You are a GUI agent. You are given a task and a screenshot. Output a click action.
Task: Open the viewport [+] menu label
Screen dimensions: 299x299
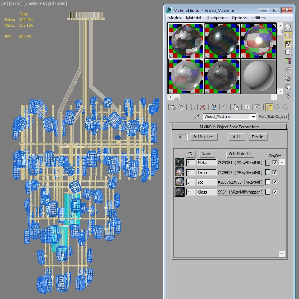4,3
